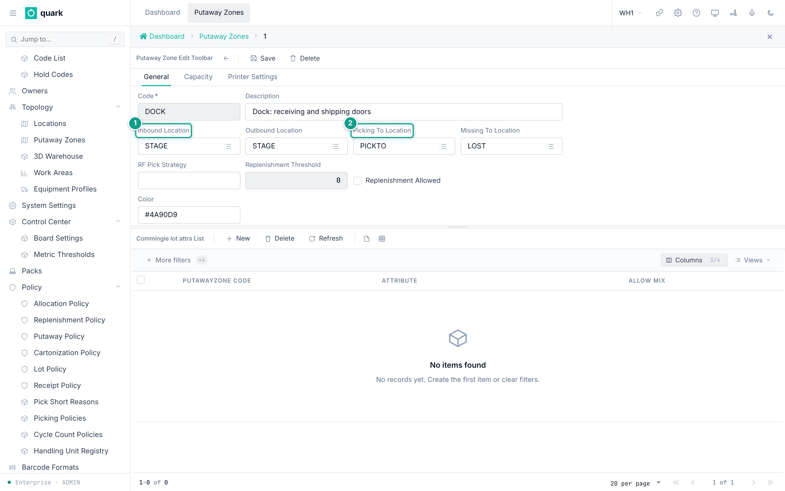
Task: Switch to the Capacity tab
Action: [x=198, y=77]
